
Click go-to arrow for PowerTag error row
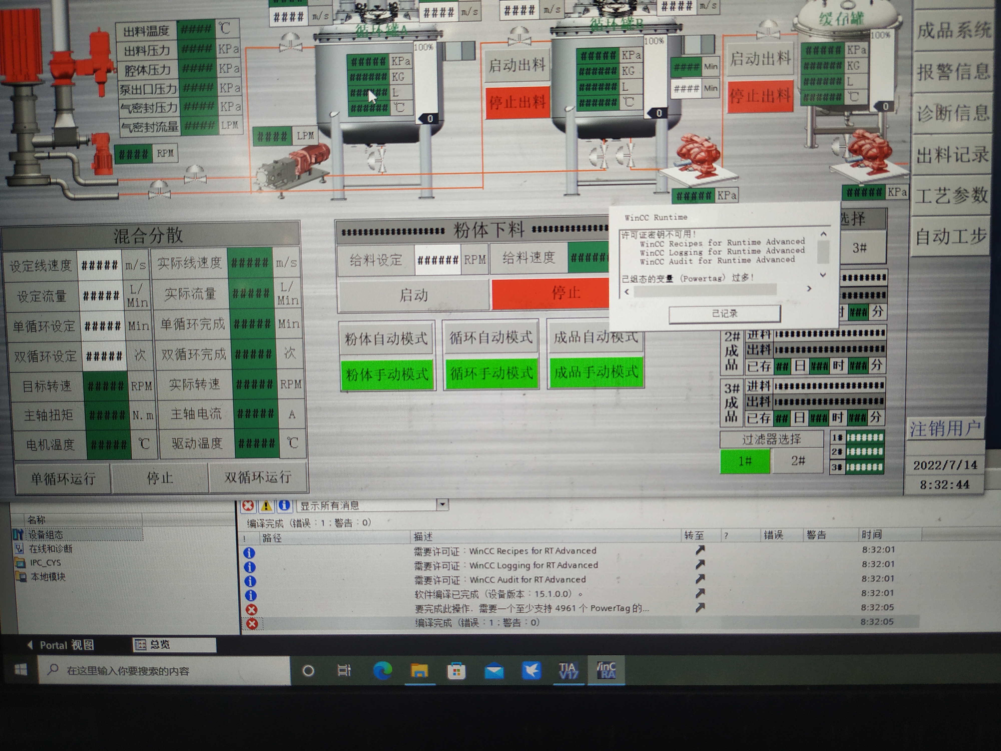point(700,608)
